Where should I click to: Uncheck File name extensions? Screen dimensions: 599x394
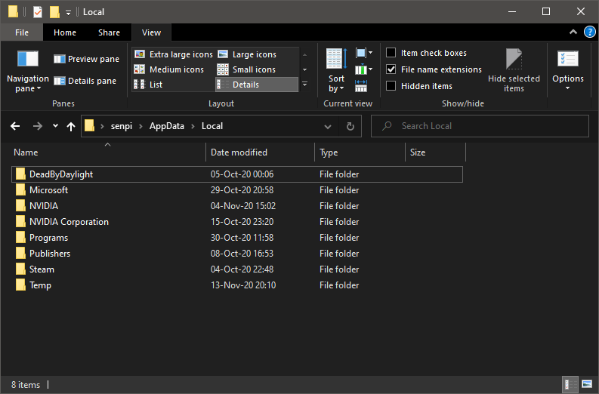tap(391, 69)
